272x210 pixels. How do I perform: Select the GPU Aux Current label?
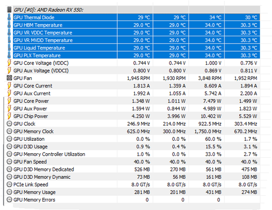(32, 93)
